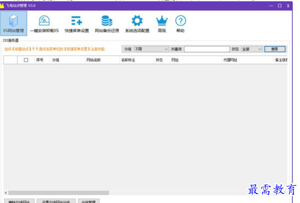Expand the 状态 dropdown set to 全部

click(252, 49)
